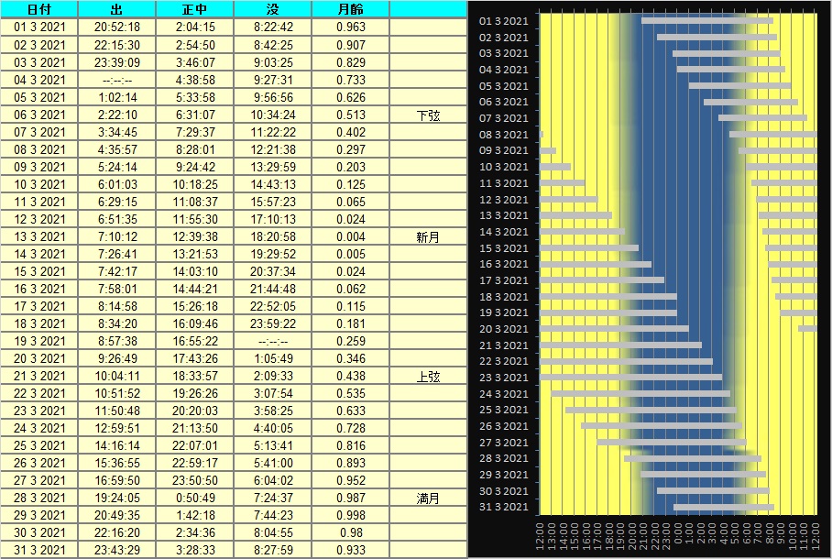This screenshot has width=832, height=559.
Task: Click the 月齢 column header
Action: (x=350, y=9)
